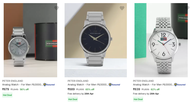The width and height of the screenshot is (190, 104).
Task: Click Assured badge on the ₹639 watch
Action: (x=180, y=85)
